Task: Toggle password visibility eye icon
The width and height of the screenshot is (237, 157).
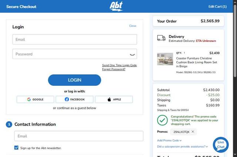Action: point(132,54)
